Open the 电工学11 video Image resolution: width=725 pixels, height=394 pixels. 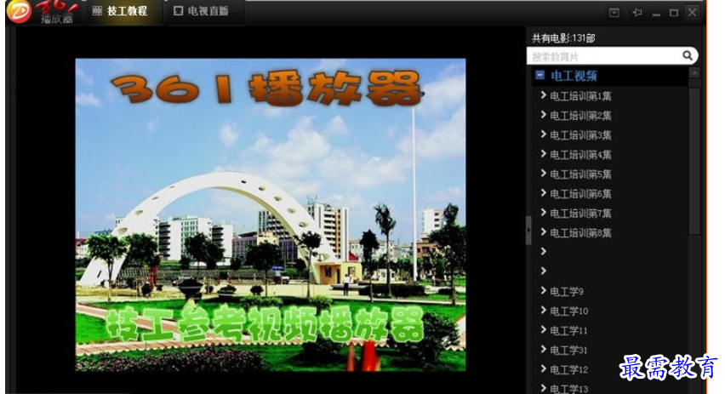click(568, 331)
